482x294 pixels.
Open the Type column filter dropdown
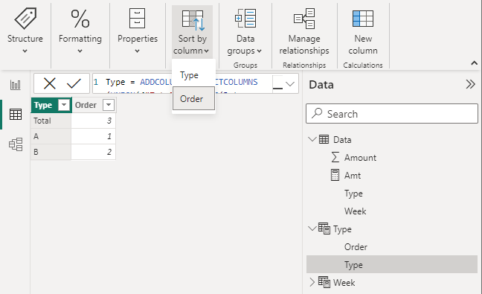click(x=64, y=105)
